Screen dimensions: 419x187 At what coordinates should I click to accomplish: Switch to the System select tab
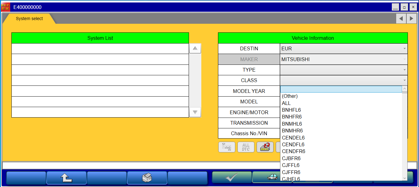pos(29,18)
